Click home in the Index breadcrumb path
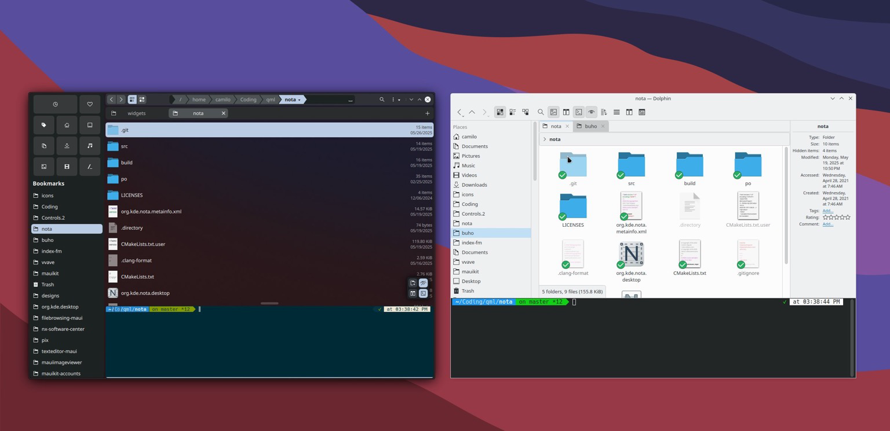Viewport: 890px width, 431px height. coord(199,100)
